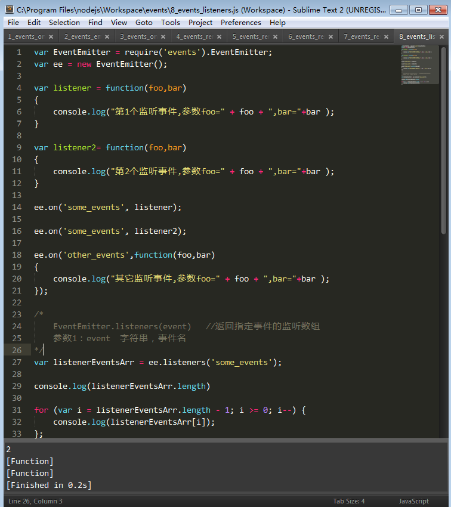This screenshot has height=507, width=451.
Task: Open the Find menu
Action: click(x=95, y=23)
